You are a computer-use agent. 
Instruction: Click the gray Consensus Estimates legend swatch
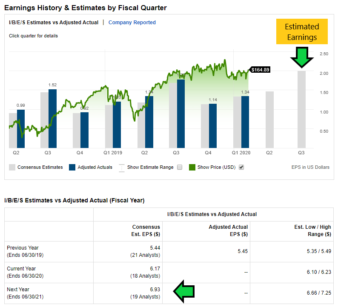12,167
